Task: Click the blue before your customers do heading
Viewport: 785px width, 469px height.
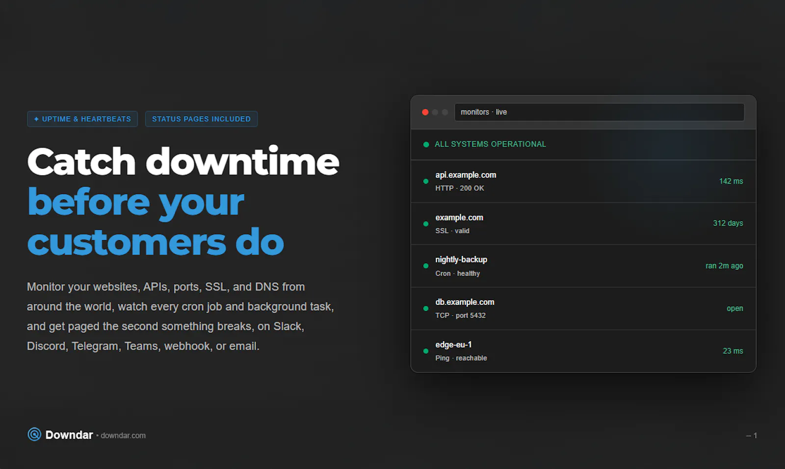Action: click(x=156, y=222)
